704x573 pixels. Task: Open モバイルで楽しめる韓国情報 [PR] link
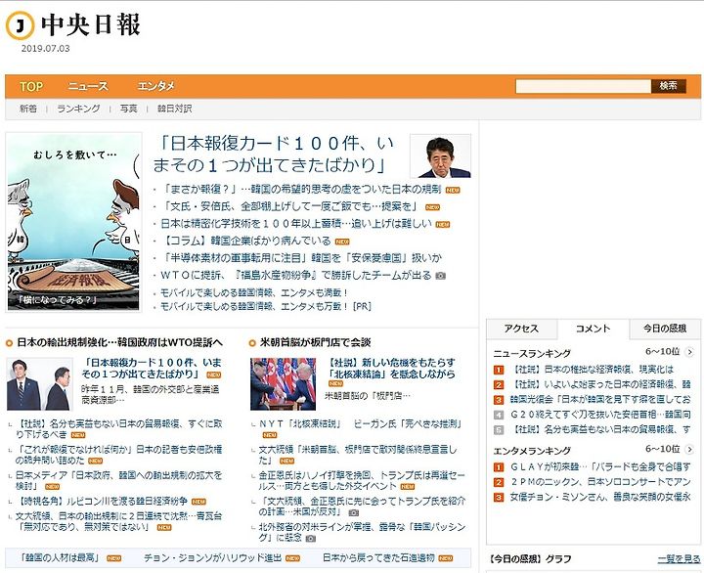pos(266,307)
